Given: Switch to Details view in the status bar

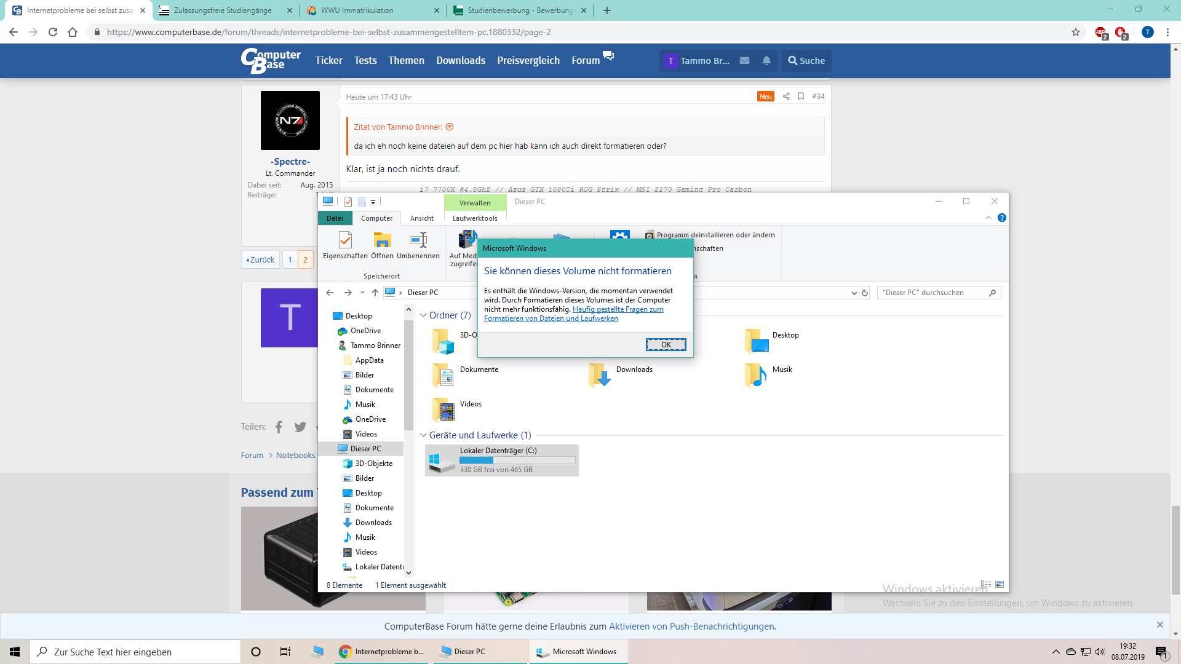Looking at the screenshot, I should pos(986,584).
